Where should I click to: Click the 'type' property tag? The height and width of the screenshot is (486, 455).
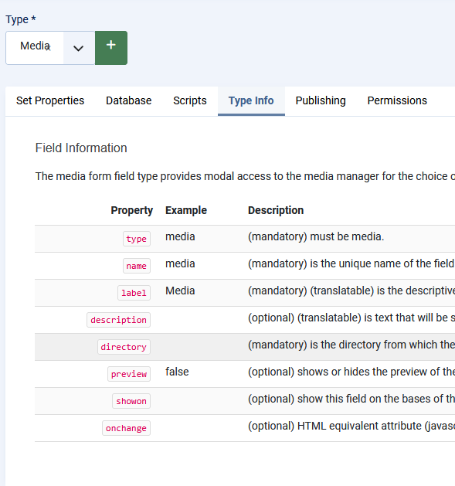137,239
